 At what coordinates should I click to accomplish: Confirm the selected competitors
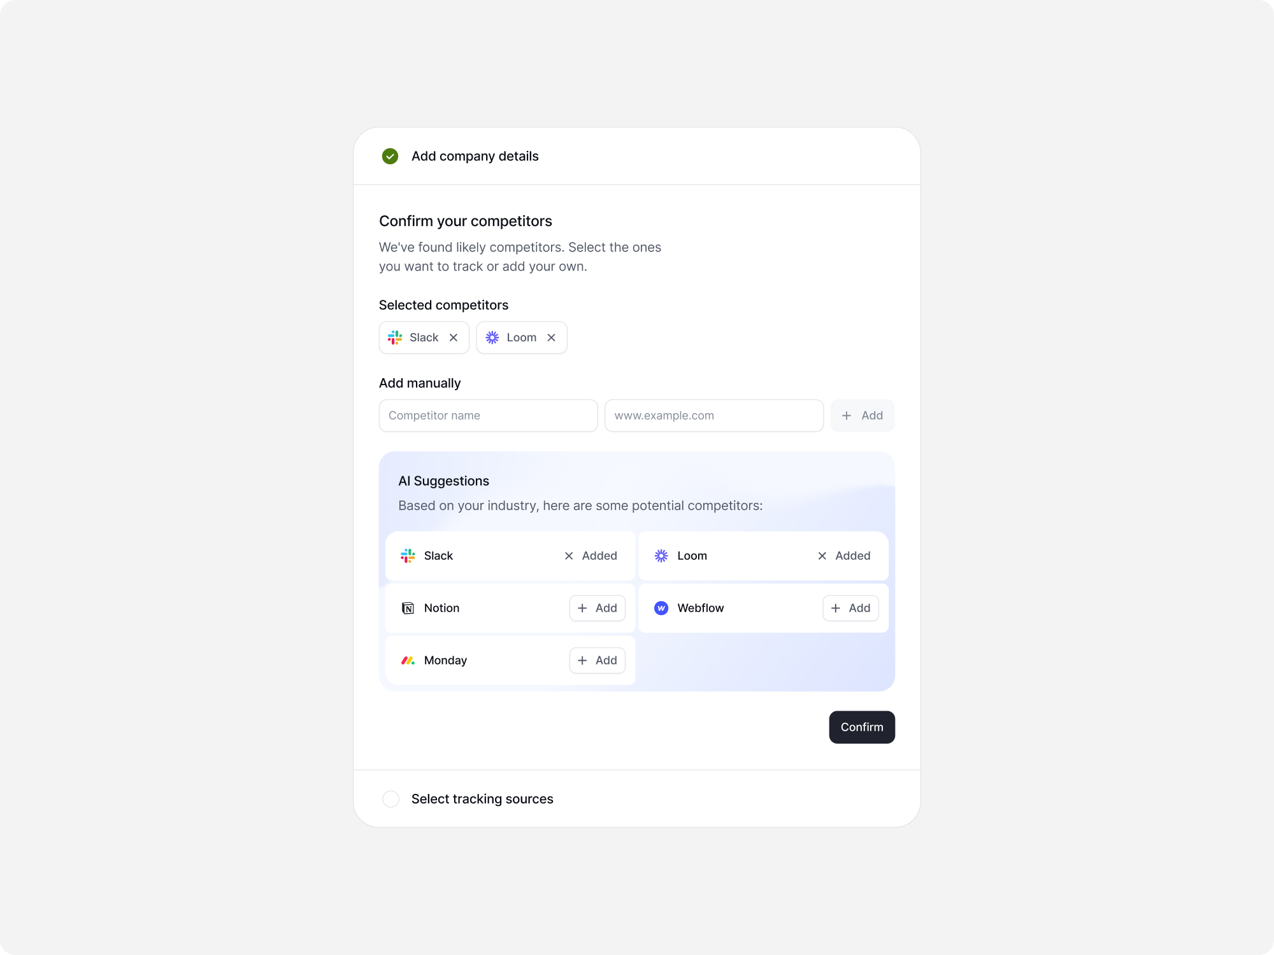[862, 727]
